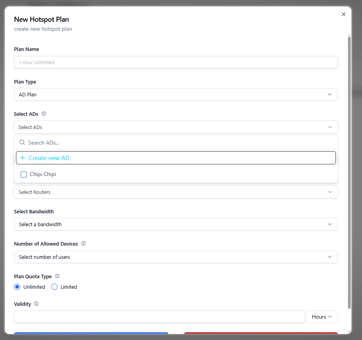Focus the Search ADs text box

[179, 143]
